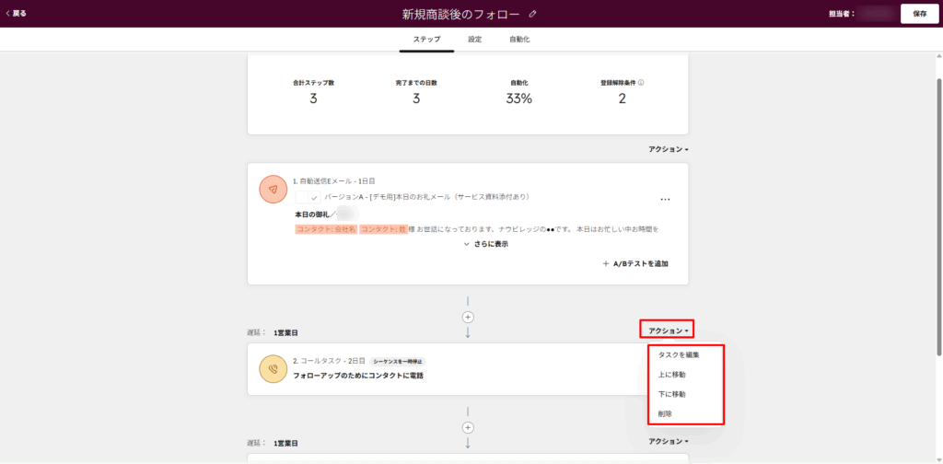This screenshot has width=943, height=464.
Task: Open アクション dropdown above step 1
Action: (x=669, y=149)
